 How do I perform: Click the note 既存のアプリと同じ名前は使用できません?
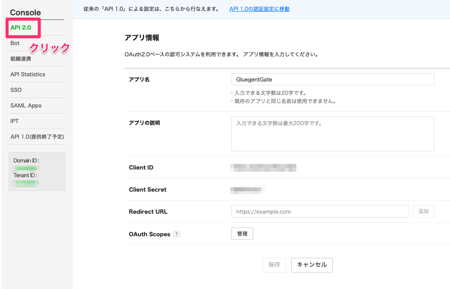point(283,101)
